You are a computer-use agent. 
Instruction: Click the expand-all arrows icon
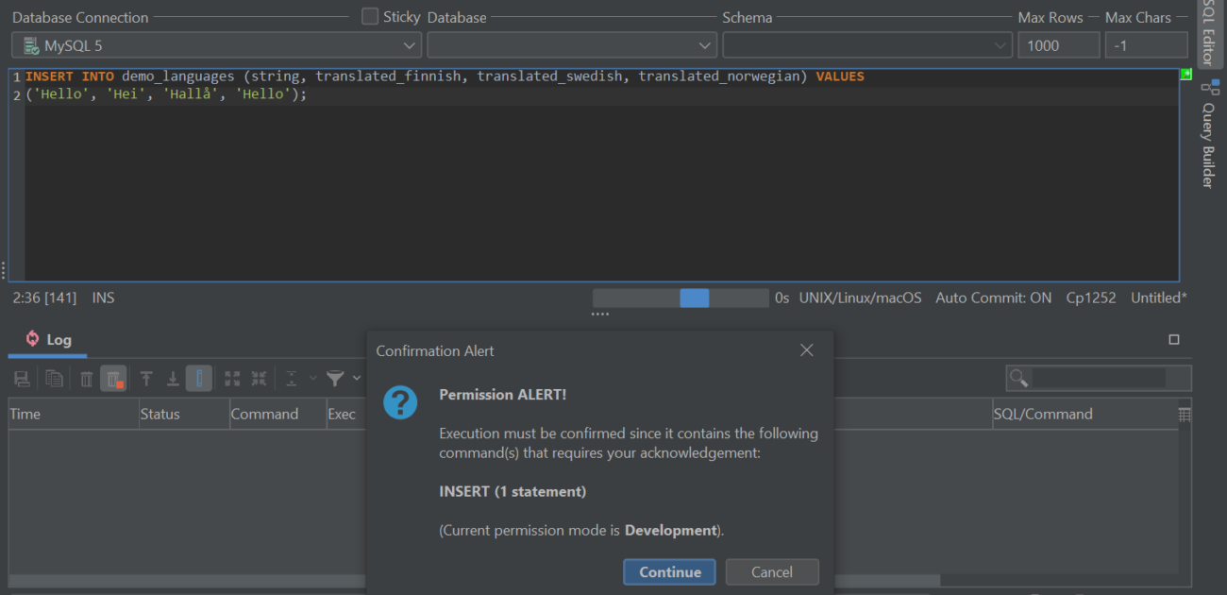pyautogui.click(x=232, y=379)
